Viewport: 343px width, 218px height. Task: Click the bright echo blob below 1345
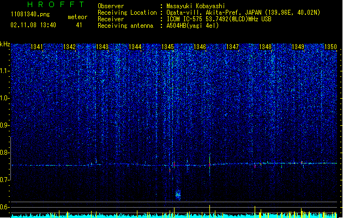[178, 194]
